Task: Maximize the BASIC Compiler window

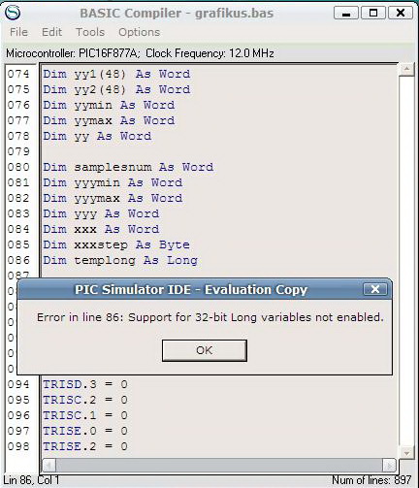Action: pos(373,14)
